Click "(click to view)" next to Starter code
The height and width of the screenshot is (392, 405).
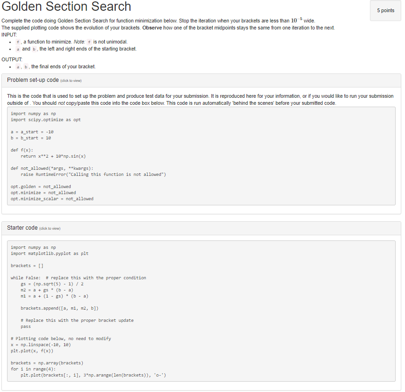pyautogui.click(x=49, y=228)
